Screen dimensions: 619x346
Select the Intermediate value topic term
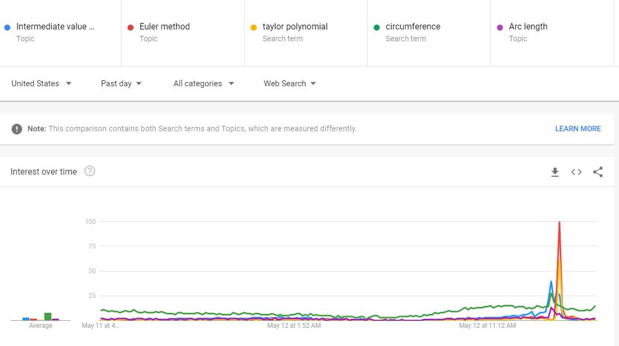point(55,27)
